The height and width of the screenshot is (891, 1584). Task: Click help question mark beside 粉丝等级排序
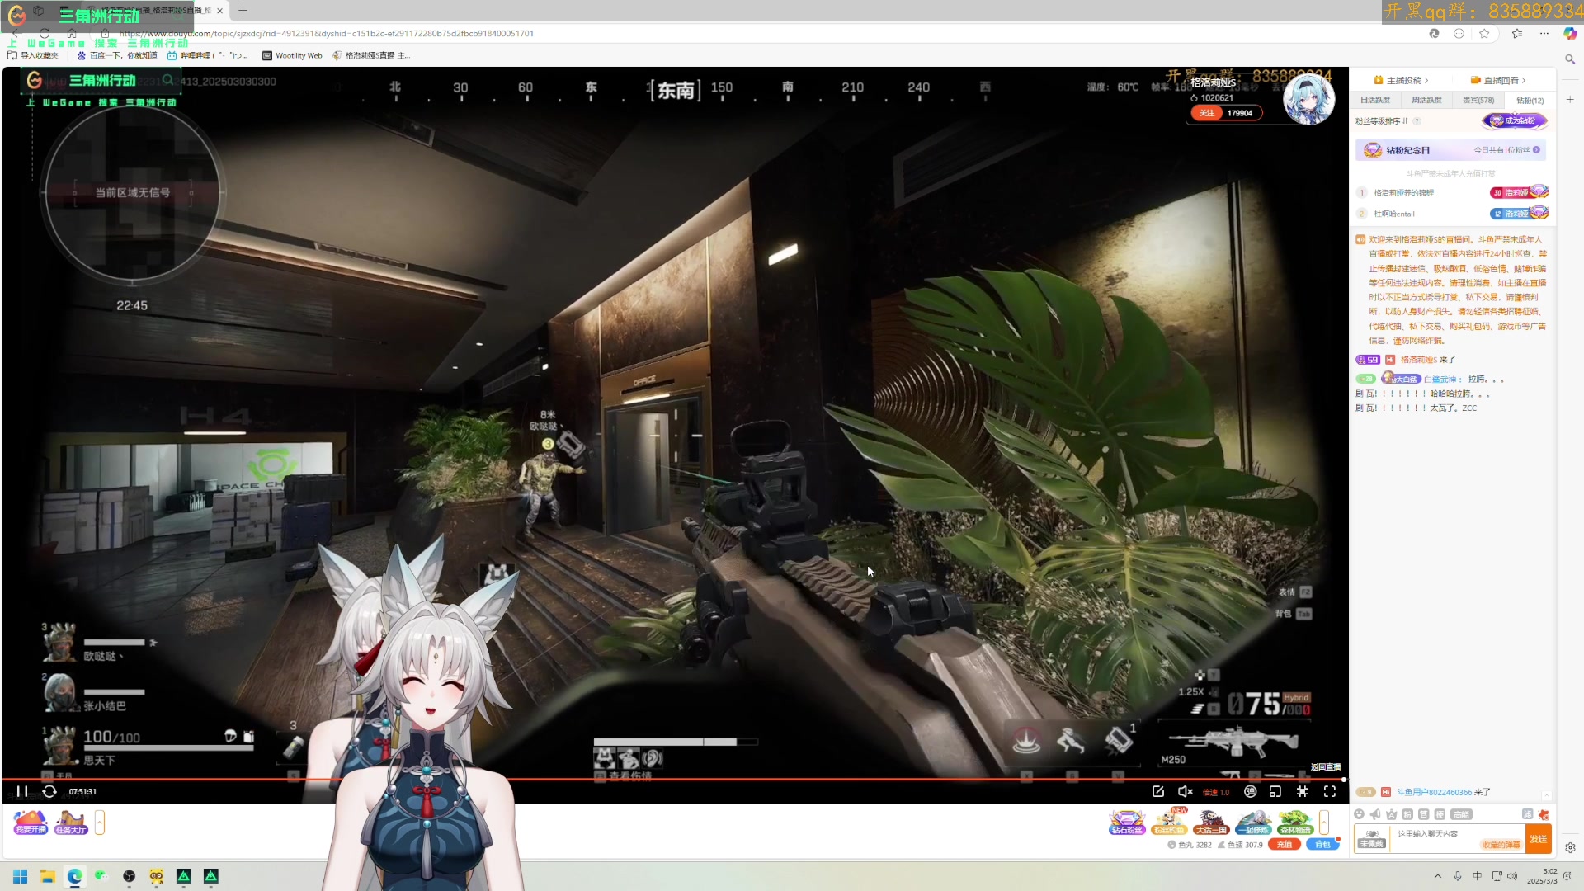pyautogui.click(x=1417, y=121)
